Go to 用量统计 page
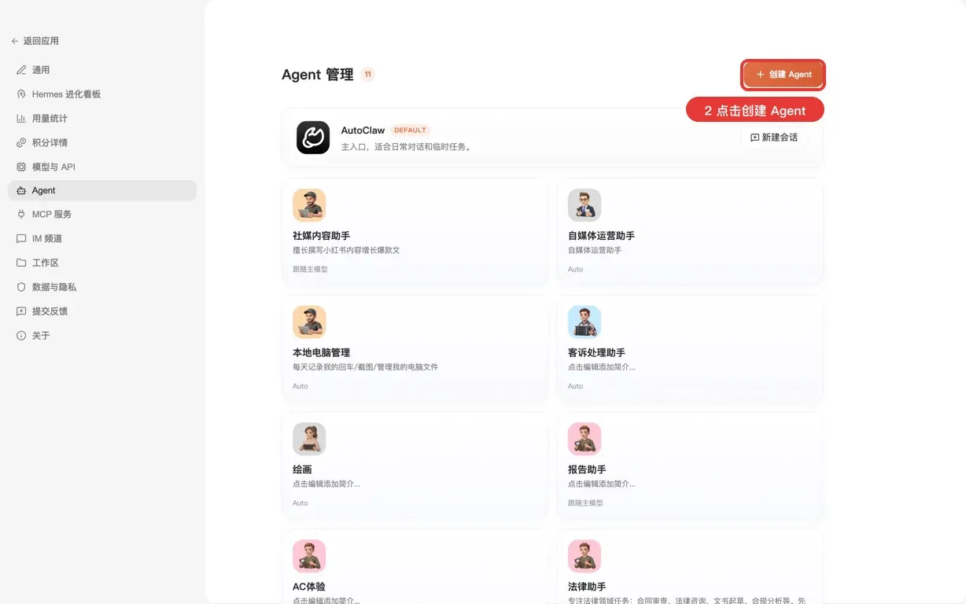 tap(102, 119)
